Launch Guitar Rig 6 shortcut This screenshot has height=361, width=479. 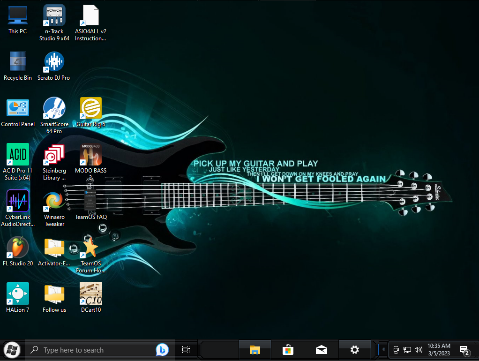[91, 112]
